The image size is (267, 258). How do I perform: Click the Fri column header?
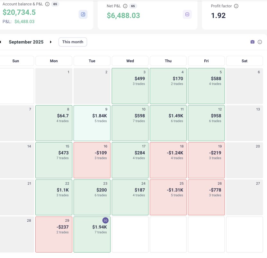206,61
